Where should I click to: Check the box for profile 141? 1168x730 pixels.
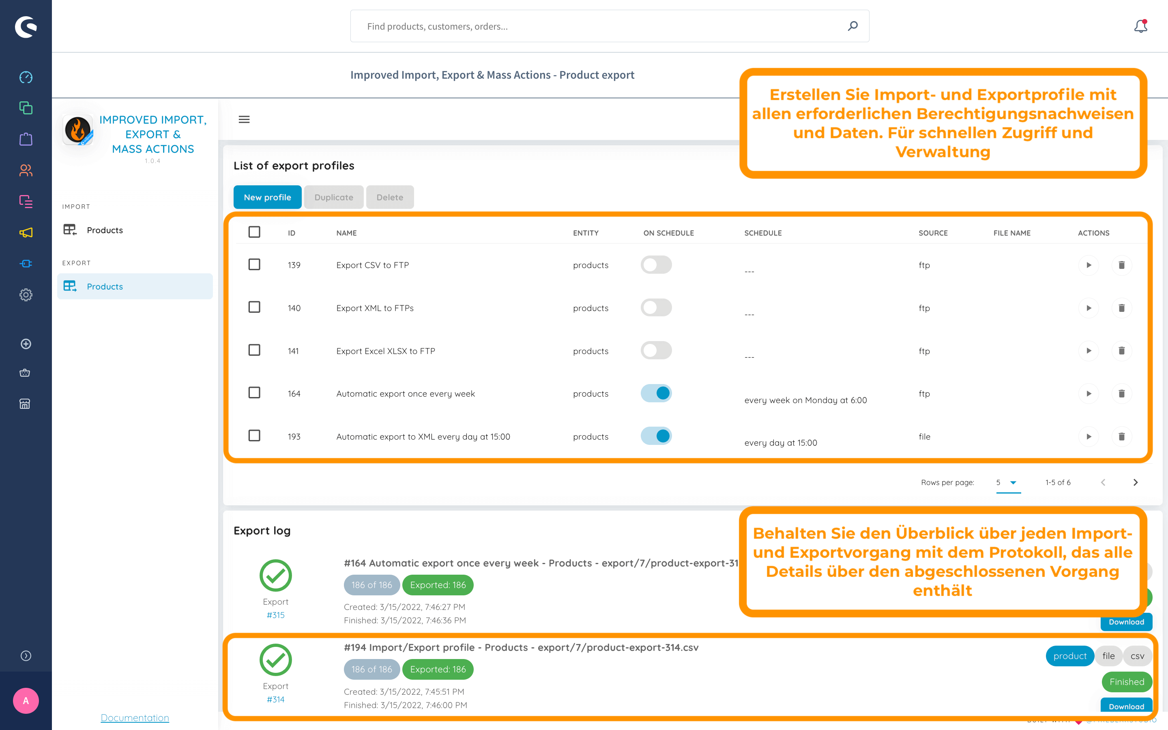click(254, 350)
